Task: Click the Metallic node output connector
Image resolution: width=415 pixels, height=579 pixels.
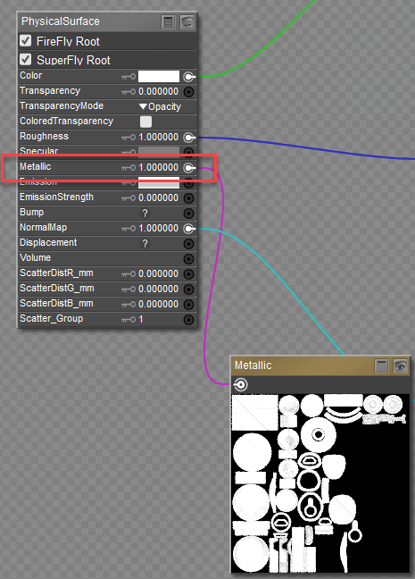Action: tap(240, 384)
